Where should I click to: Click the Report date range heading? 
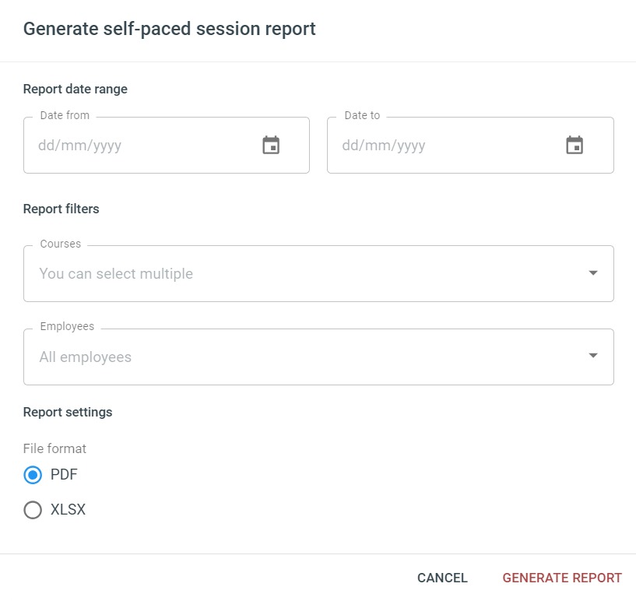tap(75, 89)
